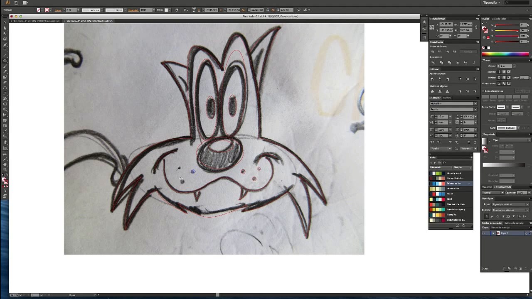Open the Posición OpenType dropdown
The width and height of the screenshot is (532, 299).
coord(510,210)
